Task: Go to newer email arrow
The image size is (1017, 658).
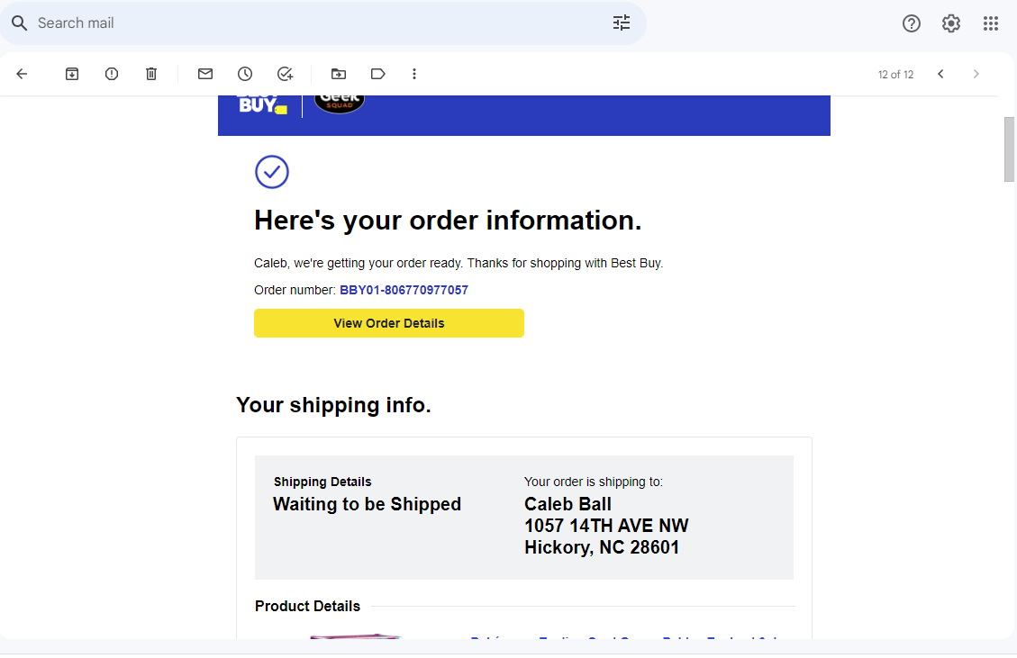Action: [x=940, y=74]
